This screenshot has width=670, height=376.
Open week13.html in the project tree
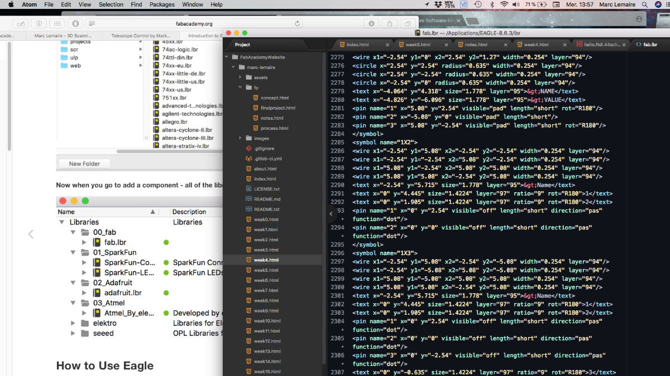point(267,351)
